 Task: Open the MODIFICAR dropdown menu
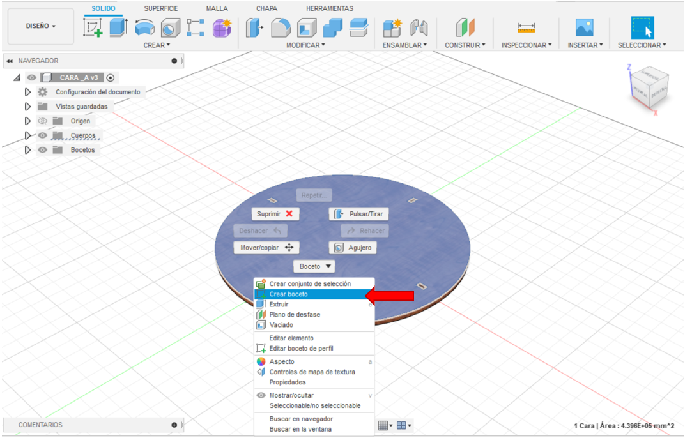coord(305,45)
